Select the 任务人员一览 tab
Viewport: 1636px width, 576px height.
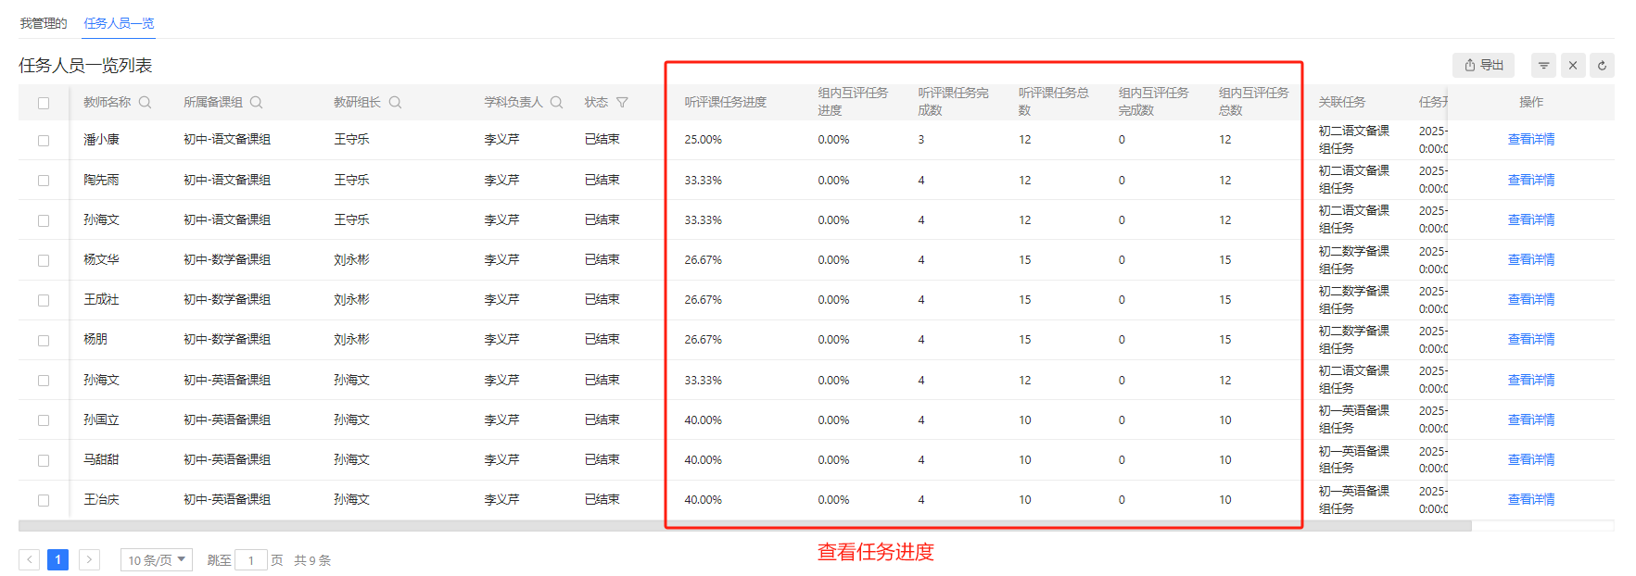point(119,23)
